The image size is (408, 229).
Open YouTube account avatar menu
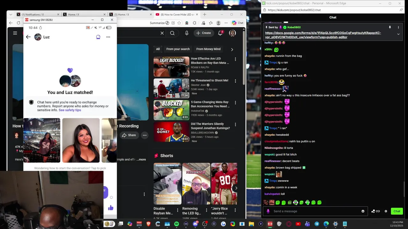point(232,33)
